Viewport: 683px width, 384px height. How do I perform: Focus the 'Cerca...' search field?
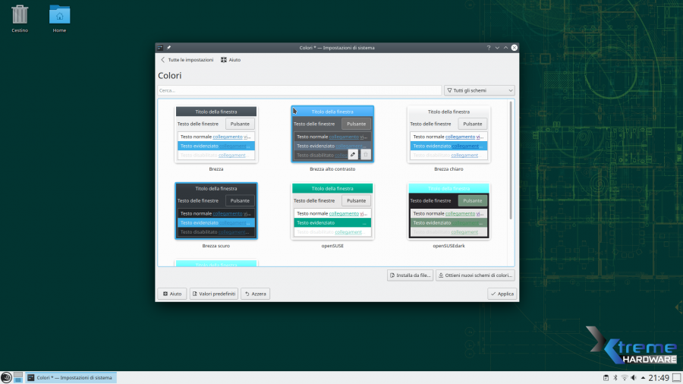pyautogui.click(x=299, y=90)
